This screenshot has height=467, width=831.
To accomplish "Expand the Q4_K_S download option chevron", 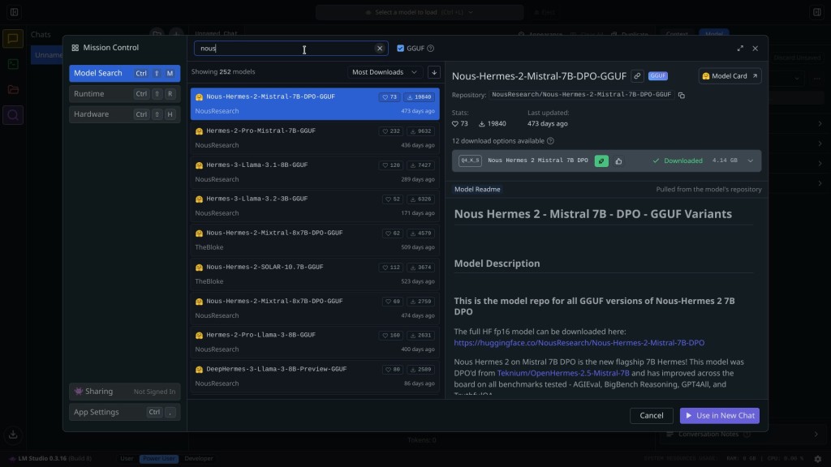I will pyautogui.click(x=750, y=161).
